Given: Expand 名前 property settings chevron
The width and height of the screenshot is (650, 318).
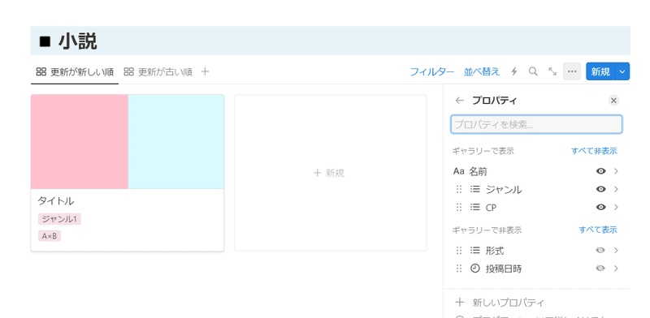Looking at the screenshot, I should [616, 171].
